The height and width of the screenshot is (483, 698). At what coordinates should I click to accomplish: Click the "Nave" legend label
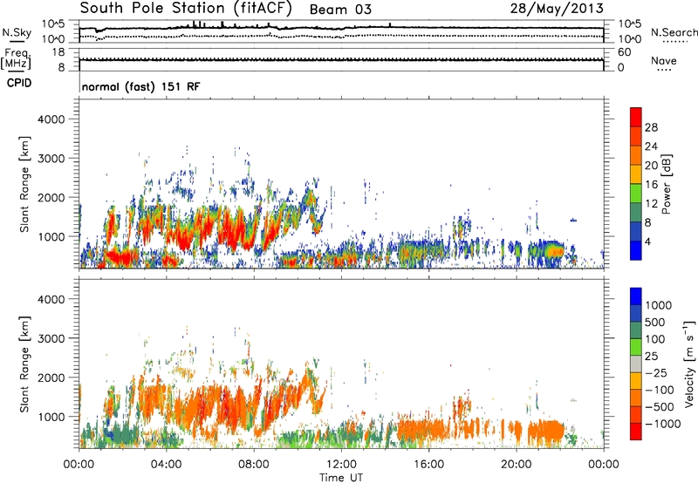pos(664,60)
